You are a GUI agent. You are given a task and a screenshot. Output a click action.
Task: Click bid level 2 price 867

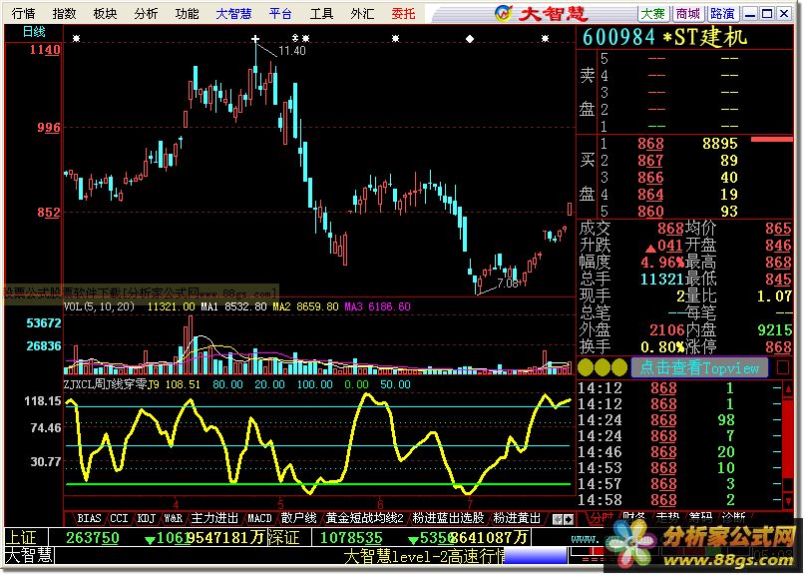(x=650, y=161)
